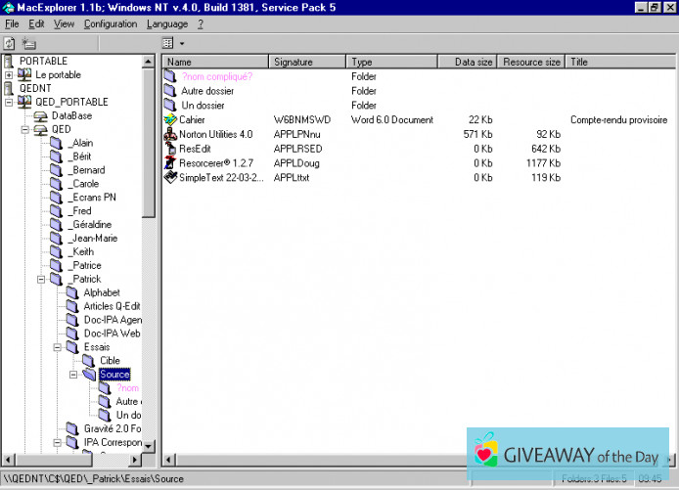This screenshot has height=490, width=679.
Task: Click the new folder toolbar icon
Action: (28, 43)
